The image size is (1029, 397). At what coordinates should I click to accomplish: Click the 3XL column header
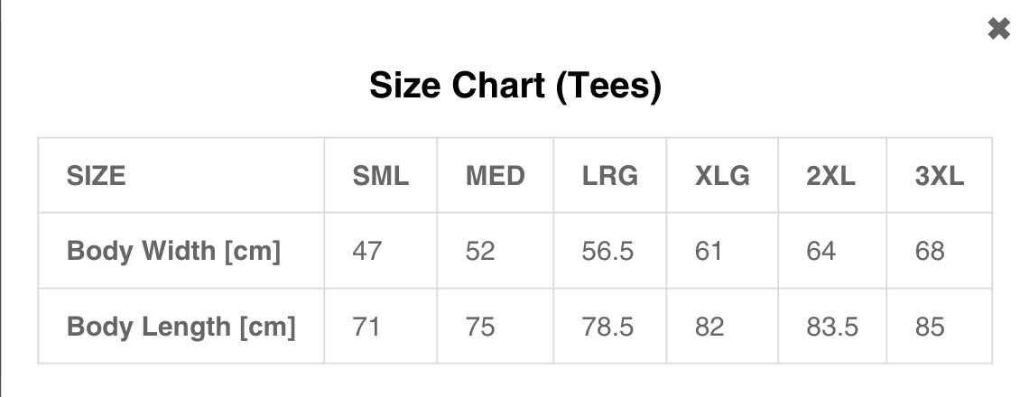point(939,176)
